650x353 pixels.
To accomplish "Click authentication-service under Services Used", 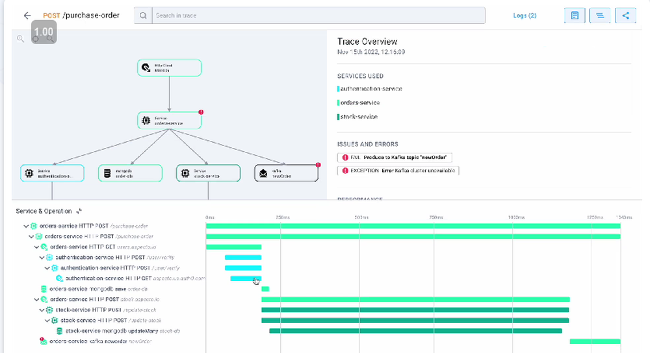I will (370, 88).
